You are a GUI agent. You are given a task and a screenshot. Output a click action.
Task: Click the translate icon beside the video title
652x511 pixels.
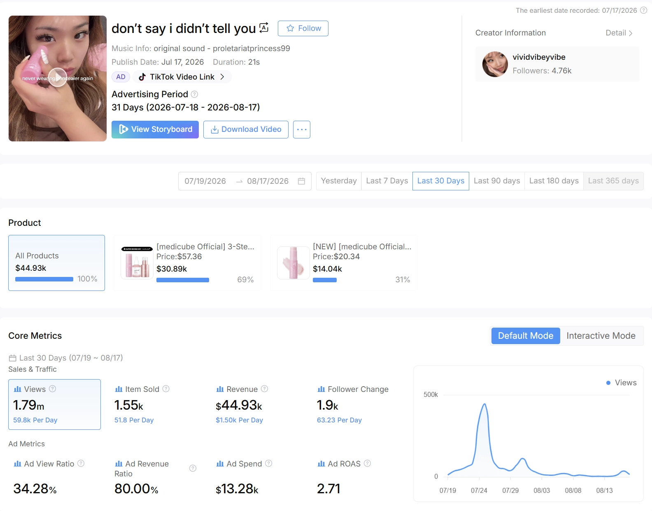(264, 28)
